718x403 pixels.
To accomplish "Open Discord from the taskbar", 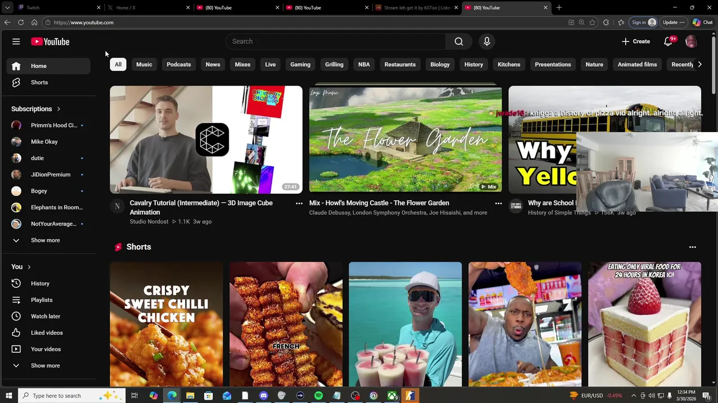I will (x=264, y=396).
